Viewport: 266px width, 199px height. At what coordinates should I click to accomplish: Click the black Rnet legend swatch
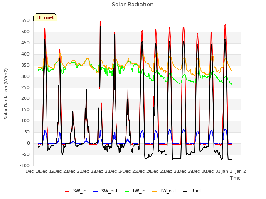[x=185, y=192]
